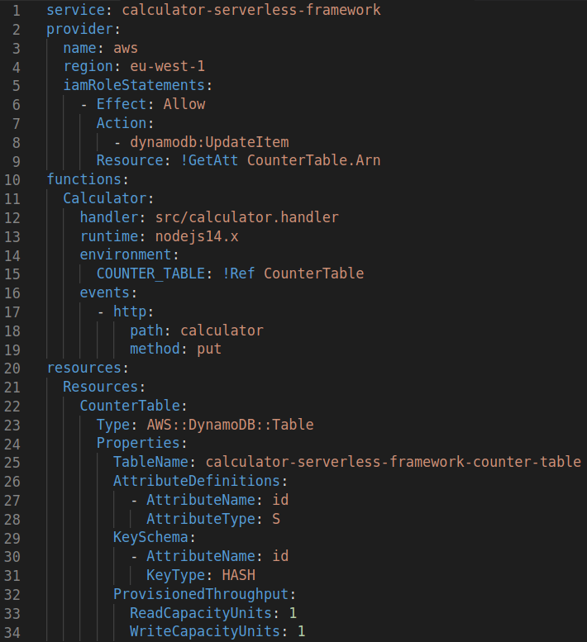Click the region value 'eu-west-1'

[167, 66]
